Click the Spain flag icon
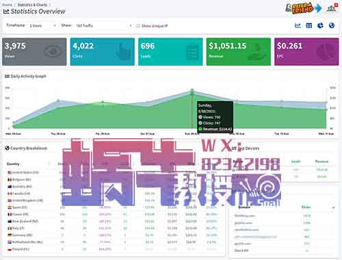Screen dimensions: 342x260 point(10,207)
